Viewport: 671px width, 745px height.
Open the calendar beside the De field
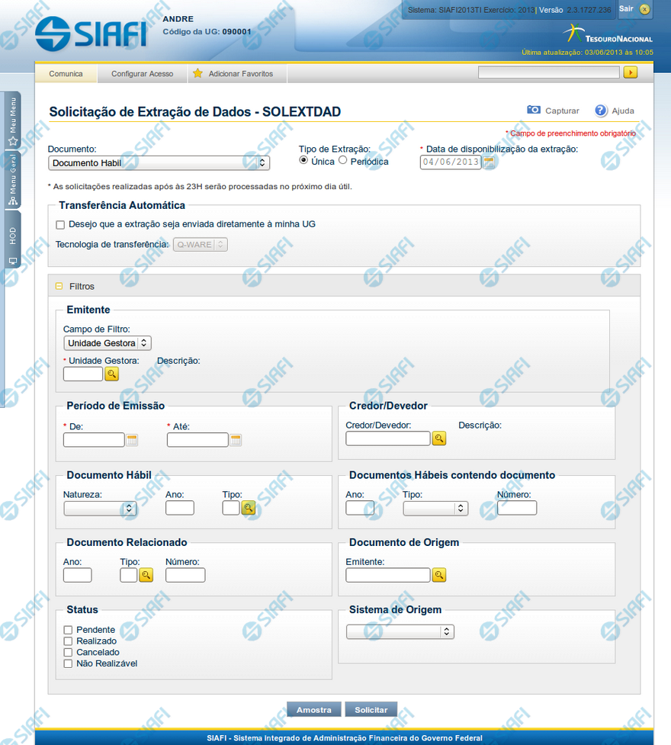point(132,440)
